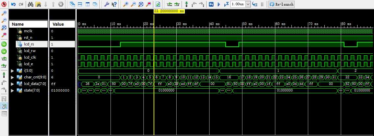Expand the lcd_data[7:0] signal bus

tap(12, 84)
